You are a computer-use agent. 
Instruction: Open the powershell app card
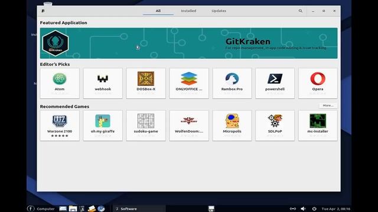point(275,83)
